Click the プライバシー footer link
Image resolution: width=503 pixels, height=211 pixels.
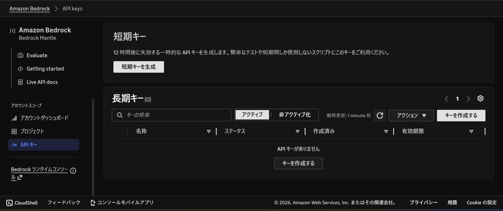424,203
